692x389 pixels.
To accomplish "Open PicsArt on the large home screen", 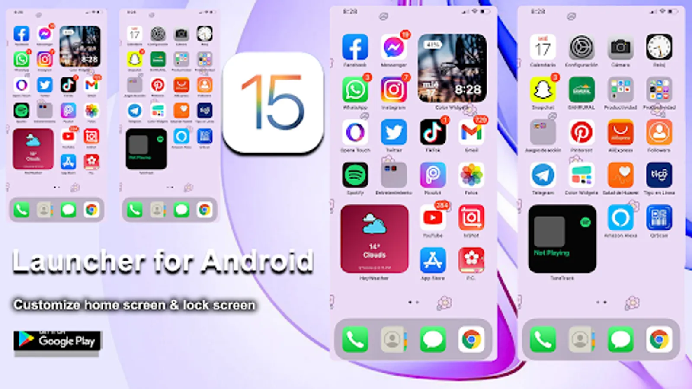I will pos(432,175).
